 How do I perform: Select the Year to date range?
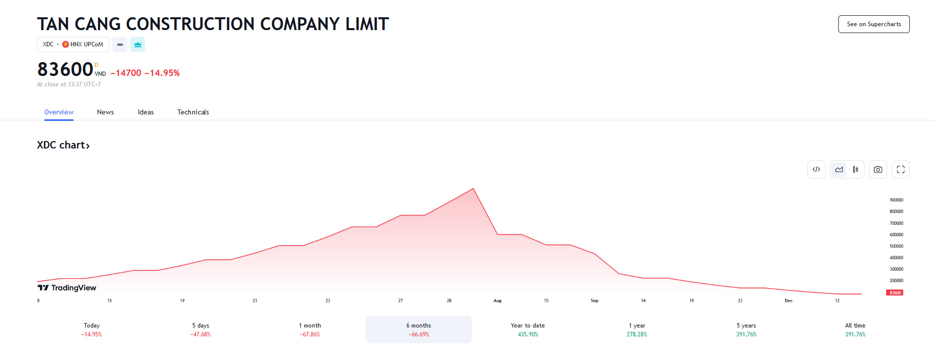pyautogui.click(x=528, y=329)
